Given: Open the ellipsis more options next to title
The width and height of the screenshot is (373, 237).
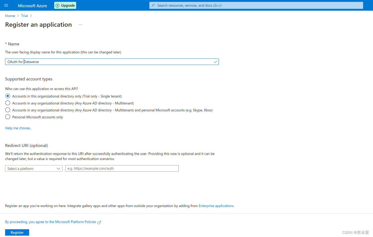Looking at the screenshot, I should [x=80, y=25].
